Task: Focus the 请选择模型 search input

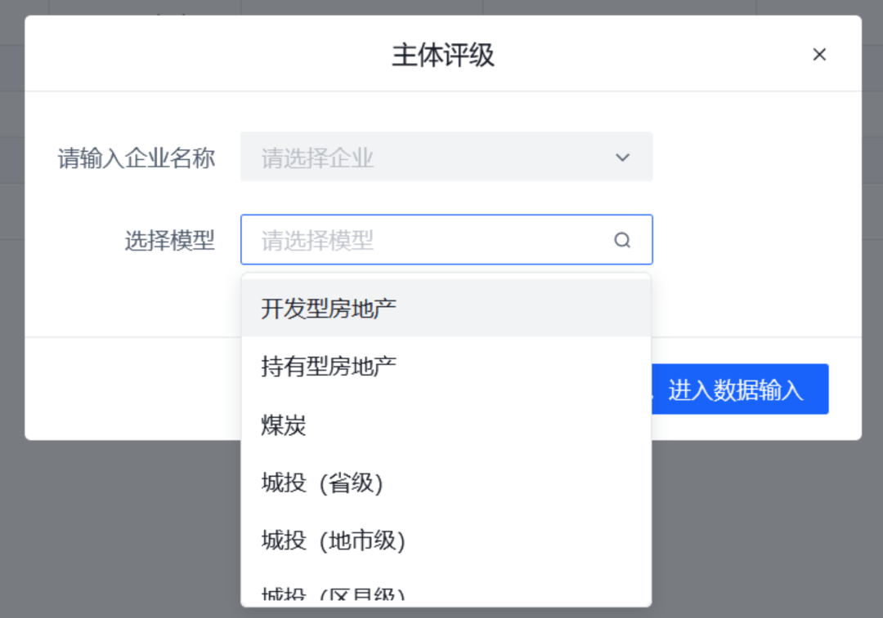Action: 446,239
